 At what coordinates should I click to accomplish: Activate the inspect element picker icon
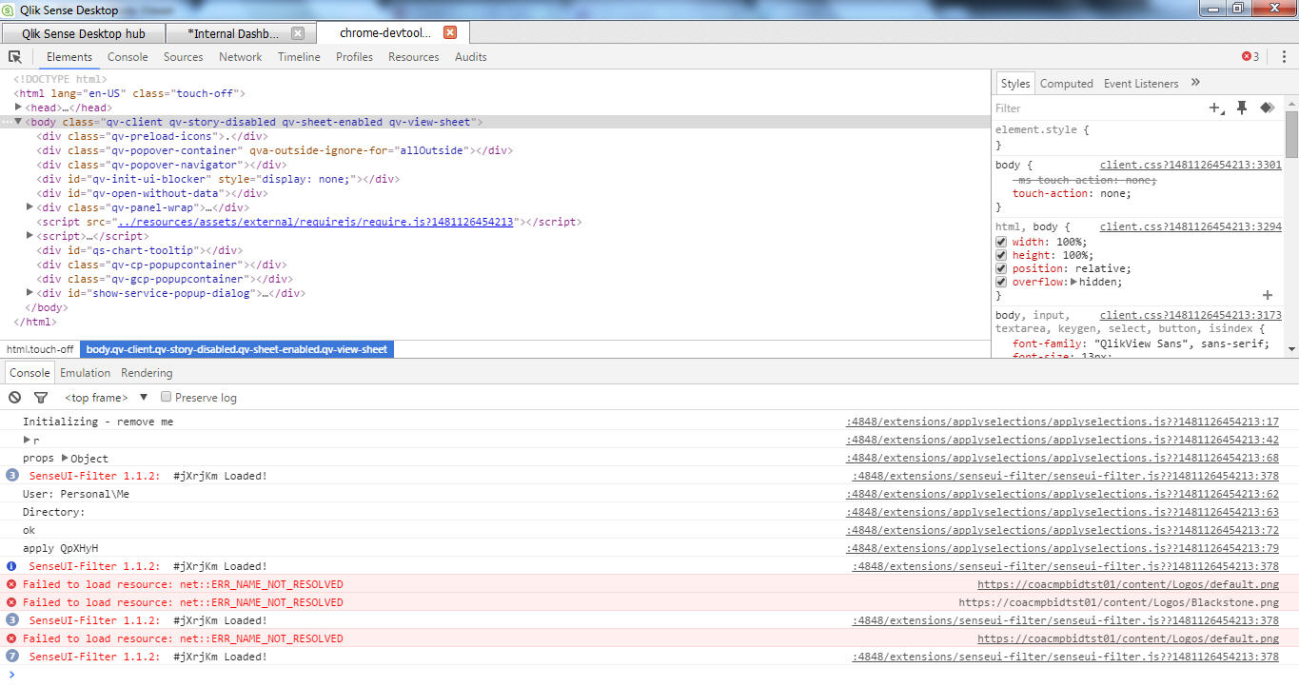[x=15, y=57]
